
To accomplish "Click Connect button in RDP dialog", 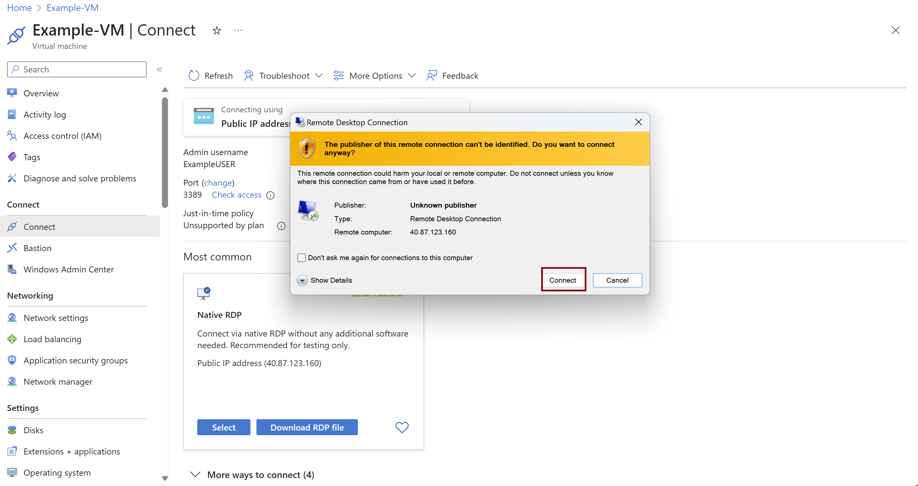I will click(562, 280).
